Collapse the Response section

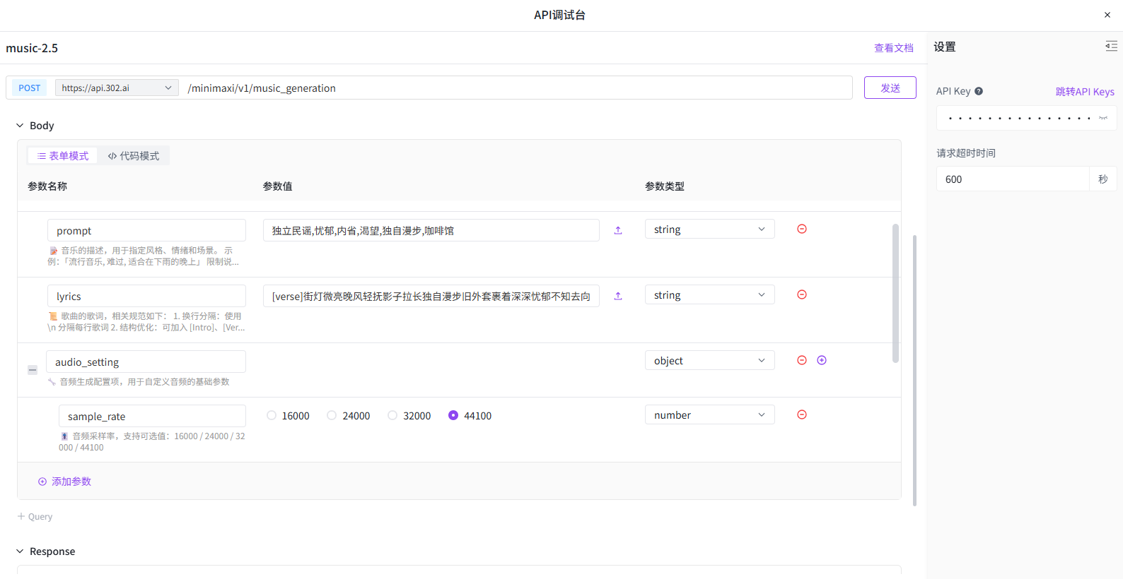(20, 551)
